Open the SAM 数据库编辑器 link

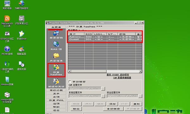122,78
